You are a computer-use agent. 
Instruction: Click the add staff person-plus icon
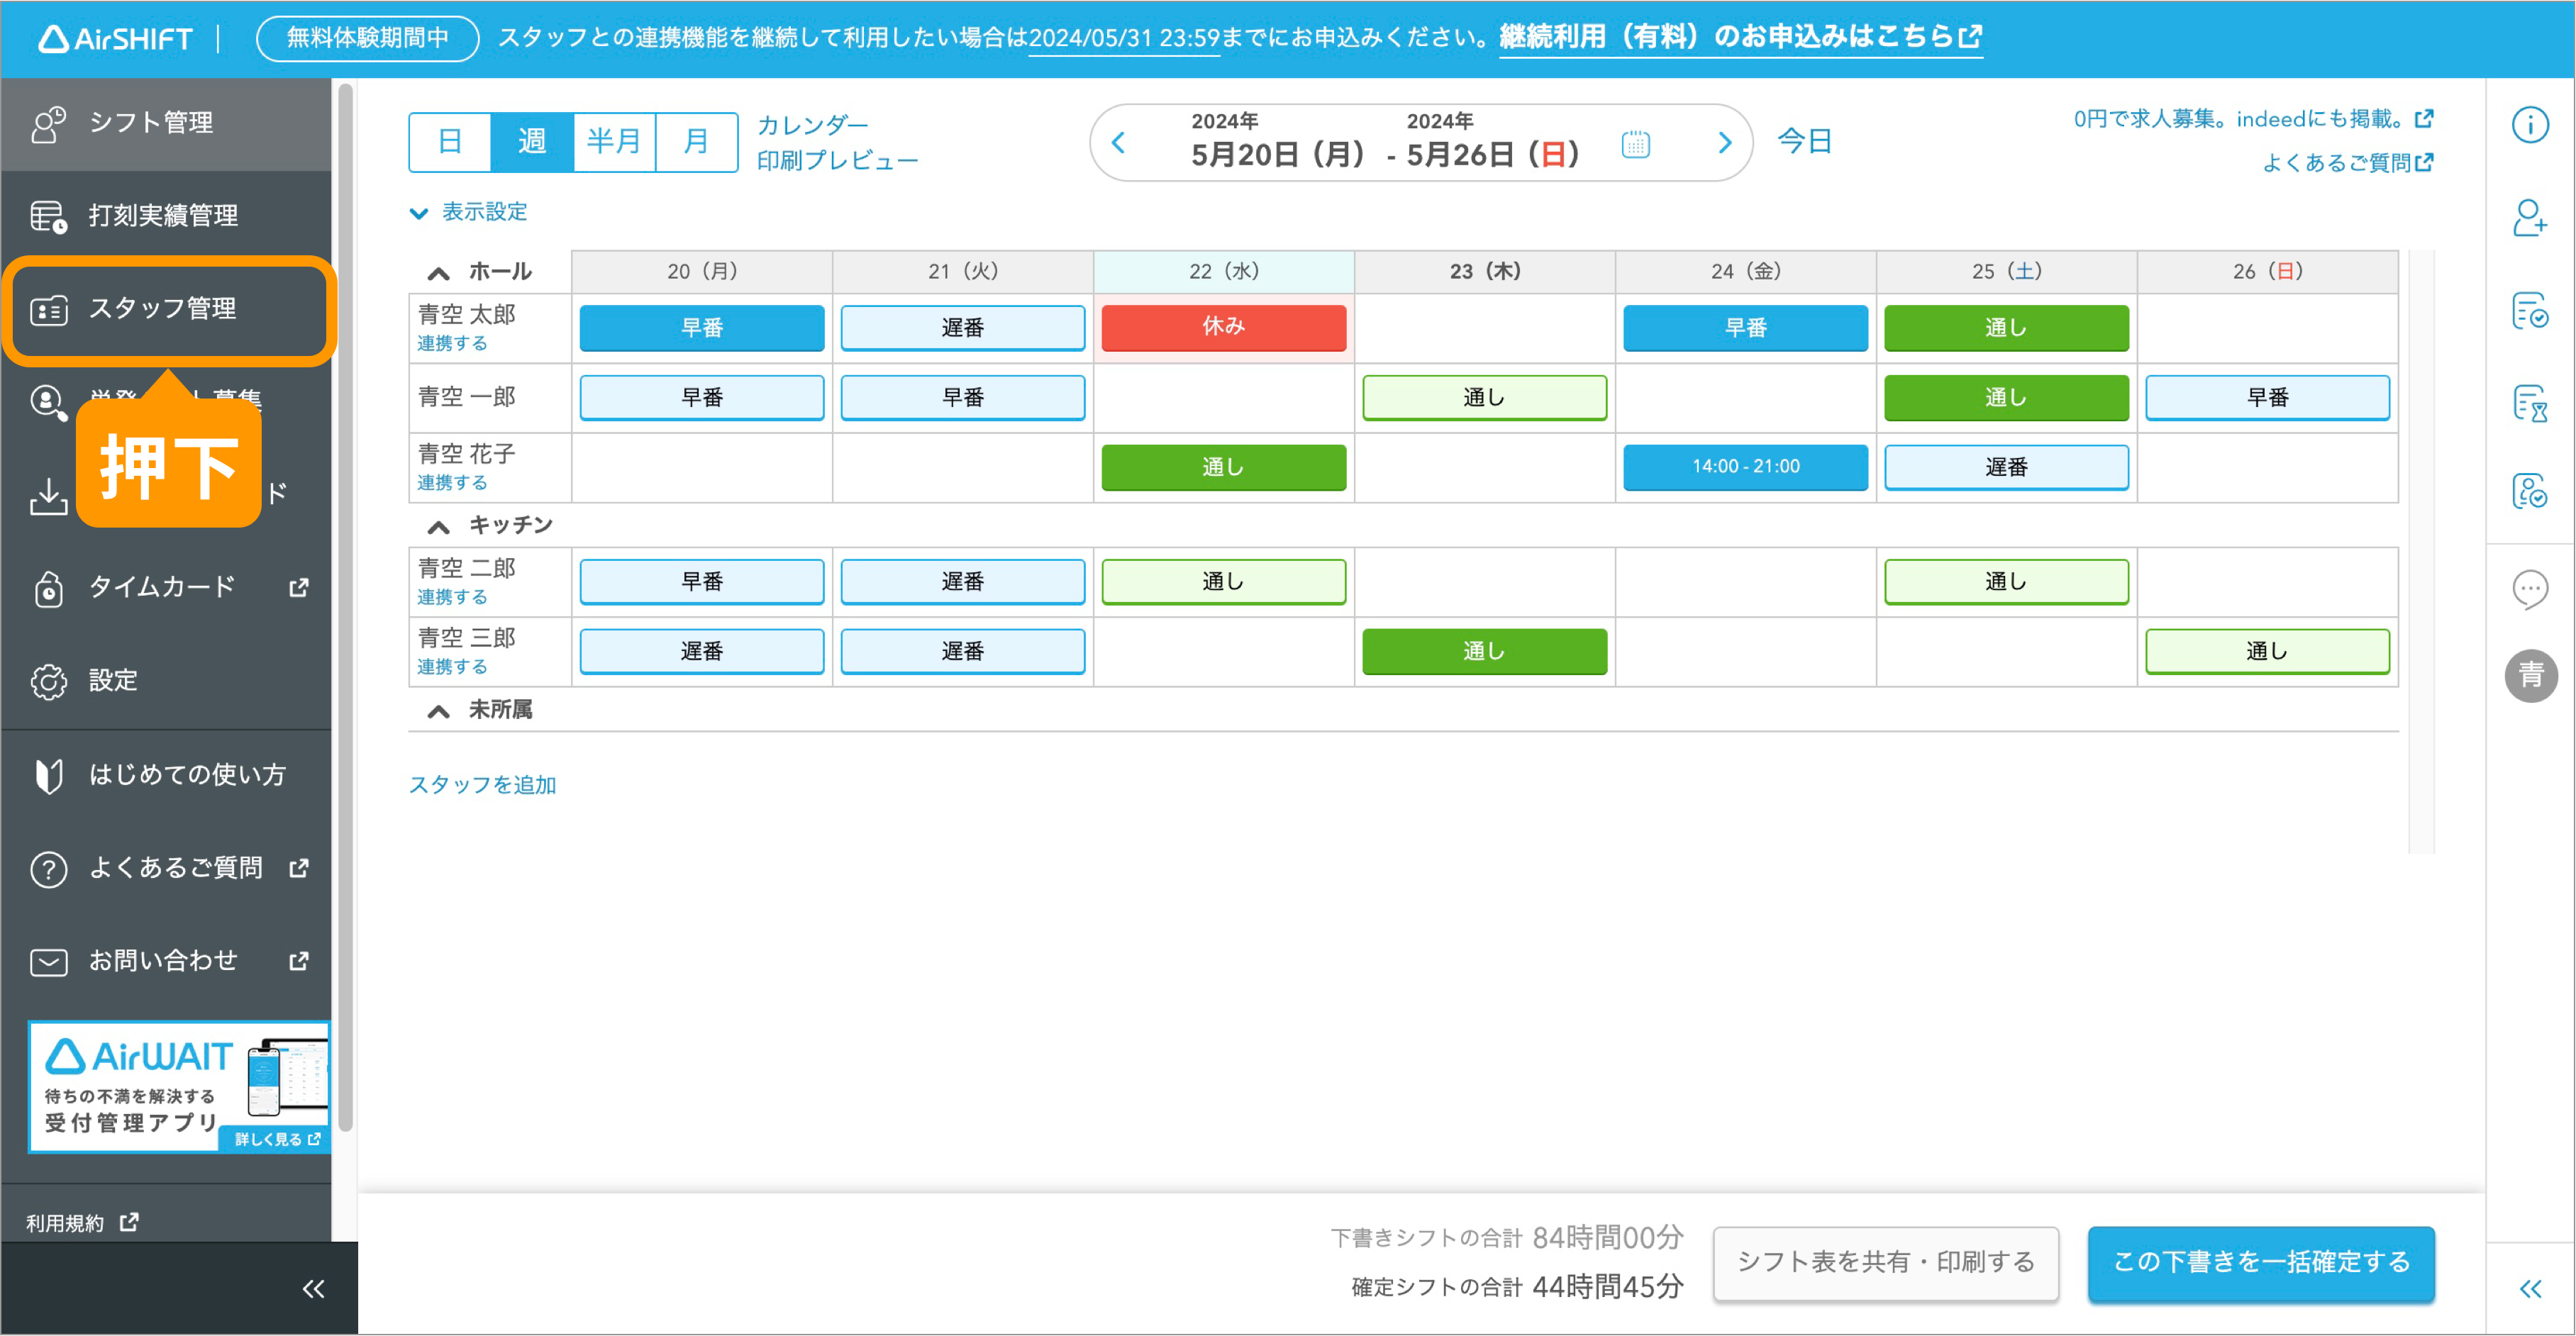2530,218
